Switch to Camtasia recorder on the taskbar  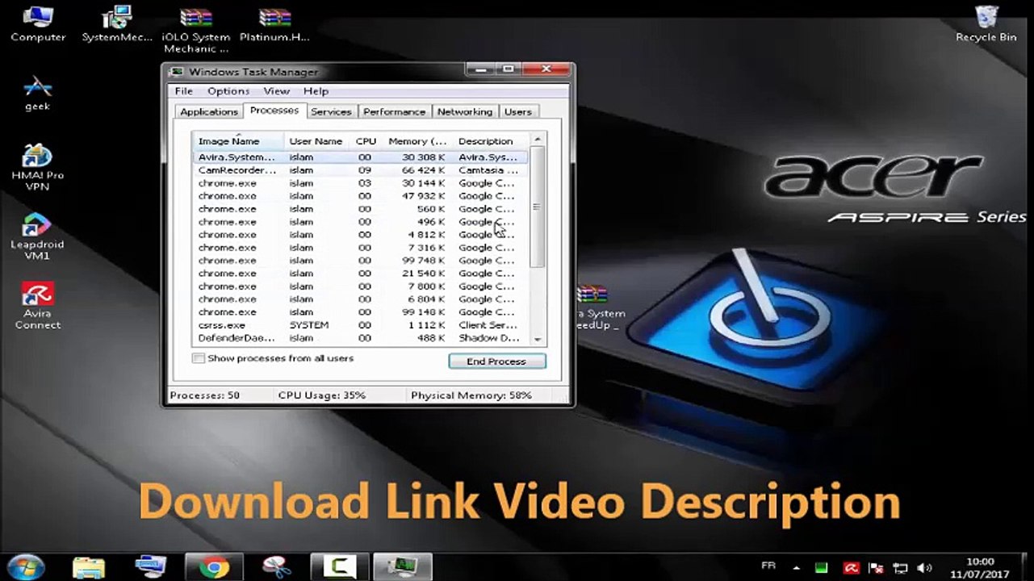(x=340, y=566)
